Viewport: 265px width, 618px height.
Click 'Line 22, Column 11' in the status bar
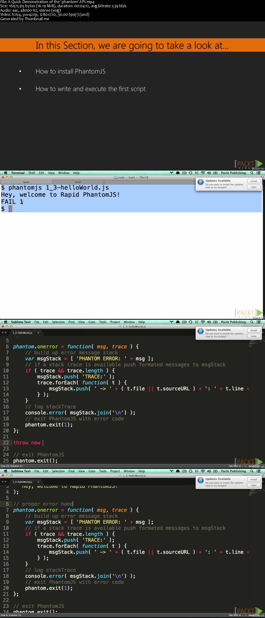[x=12, y=466]
